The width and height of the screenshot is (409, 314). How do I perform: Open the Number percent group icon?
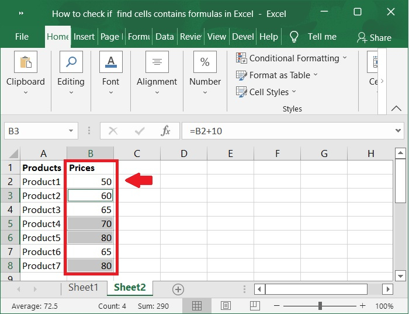[x=204, y=62]
